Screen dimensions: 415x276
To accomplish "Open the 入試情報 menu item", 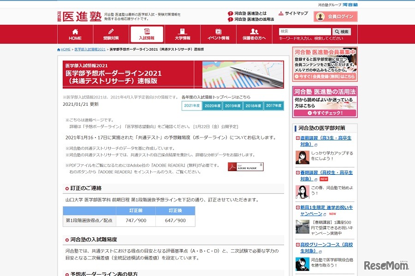I will 146,34.
